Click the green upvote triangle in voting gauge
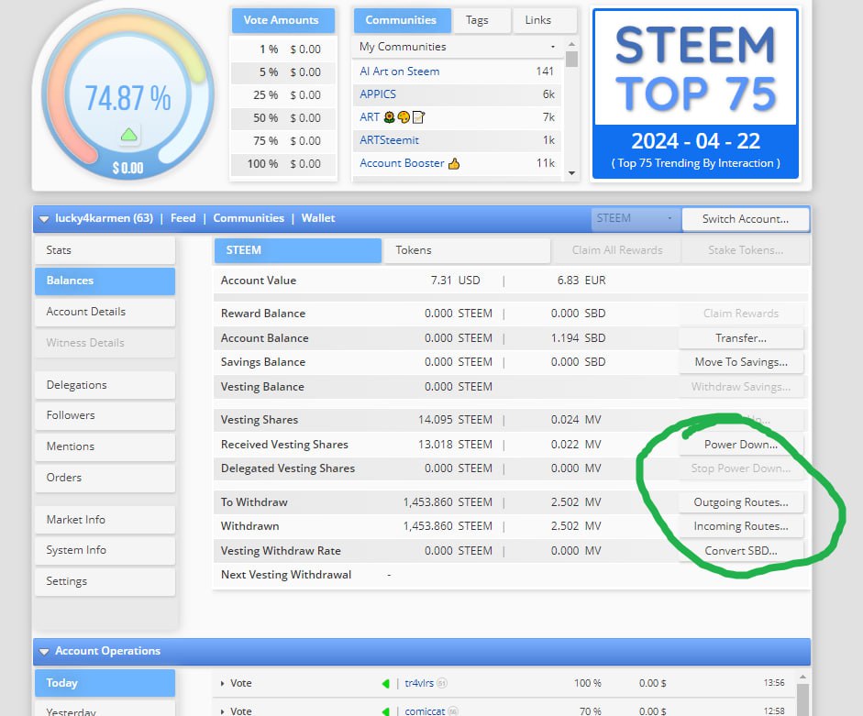The image size is (863, 716). [128, 134]
